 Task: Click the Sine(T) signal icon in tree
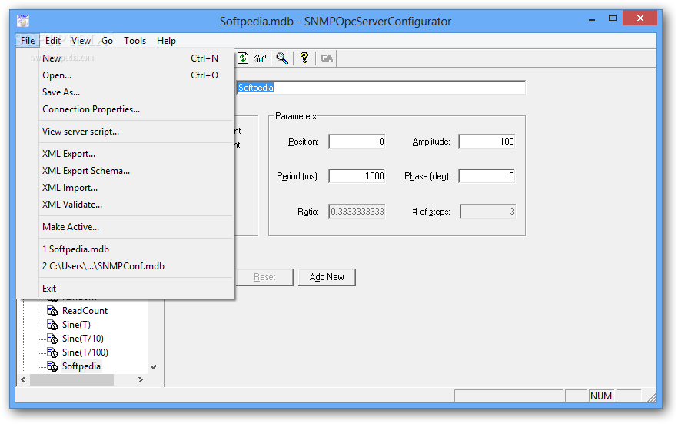[x=52, y=325]
